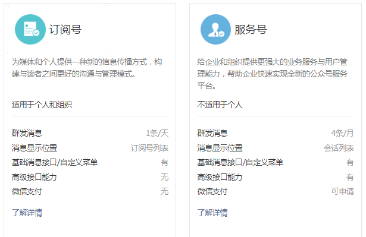
Task: Click 有 value beside 订阅号 基础消息接口/自定义菜单
Action: [x=165, y=162]
